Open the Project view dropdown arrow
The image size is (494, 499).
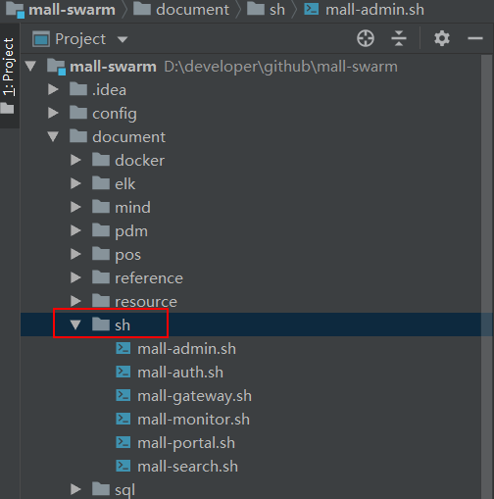click(x=123, y=39)
